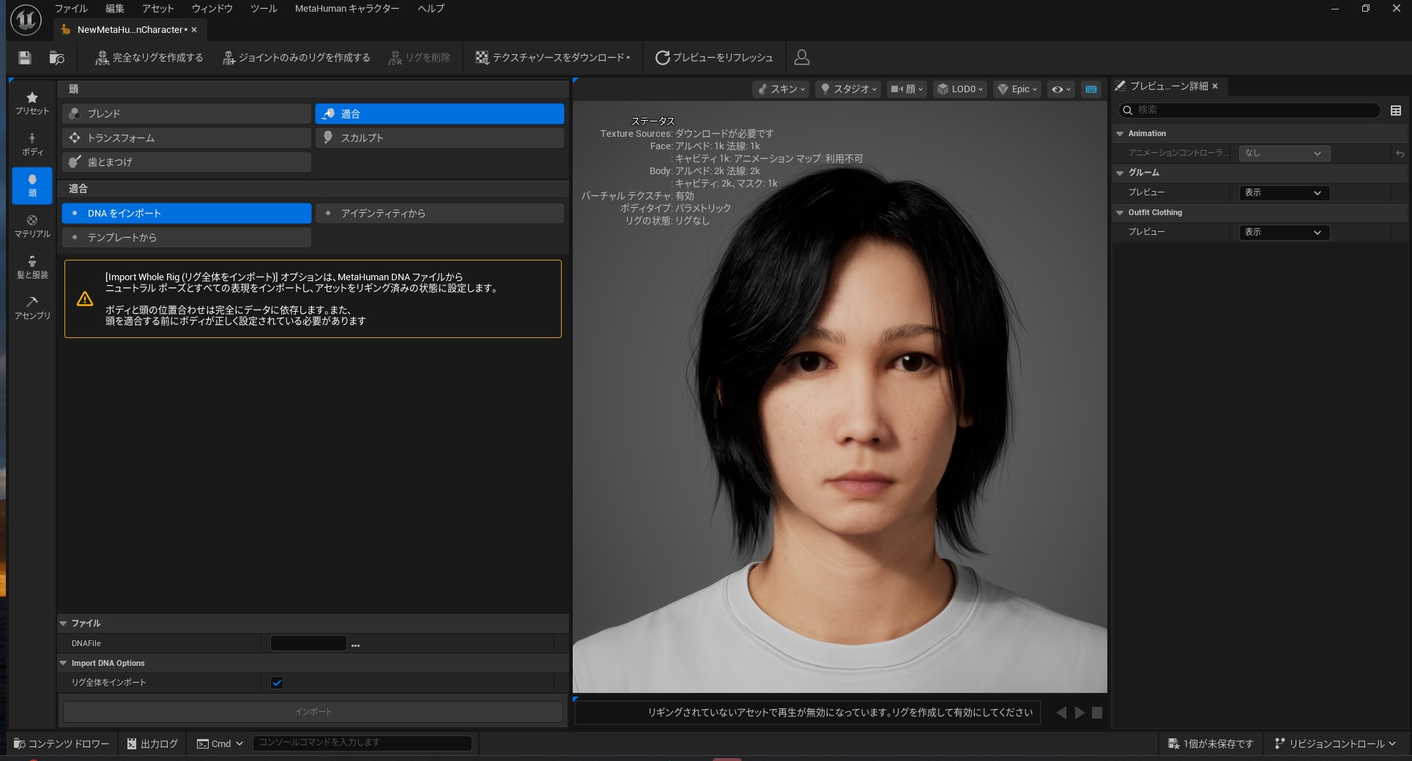This screenshot has width=1412, height=761.
Task: Click the browse to asset icon
Action: pyautogui.click(x=56, y=58)
